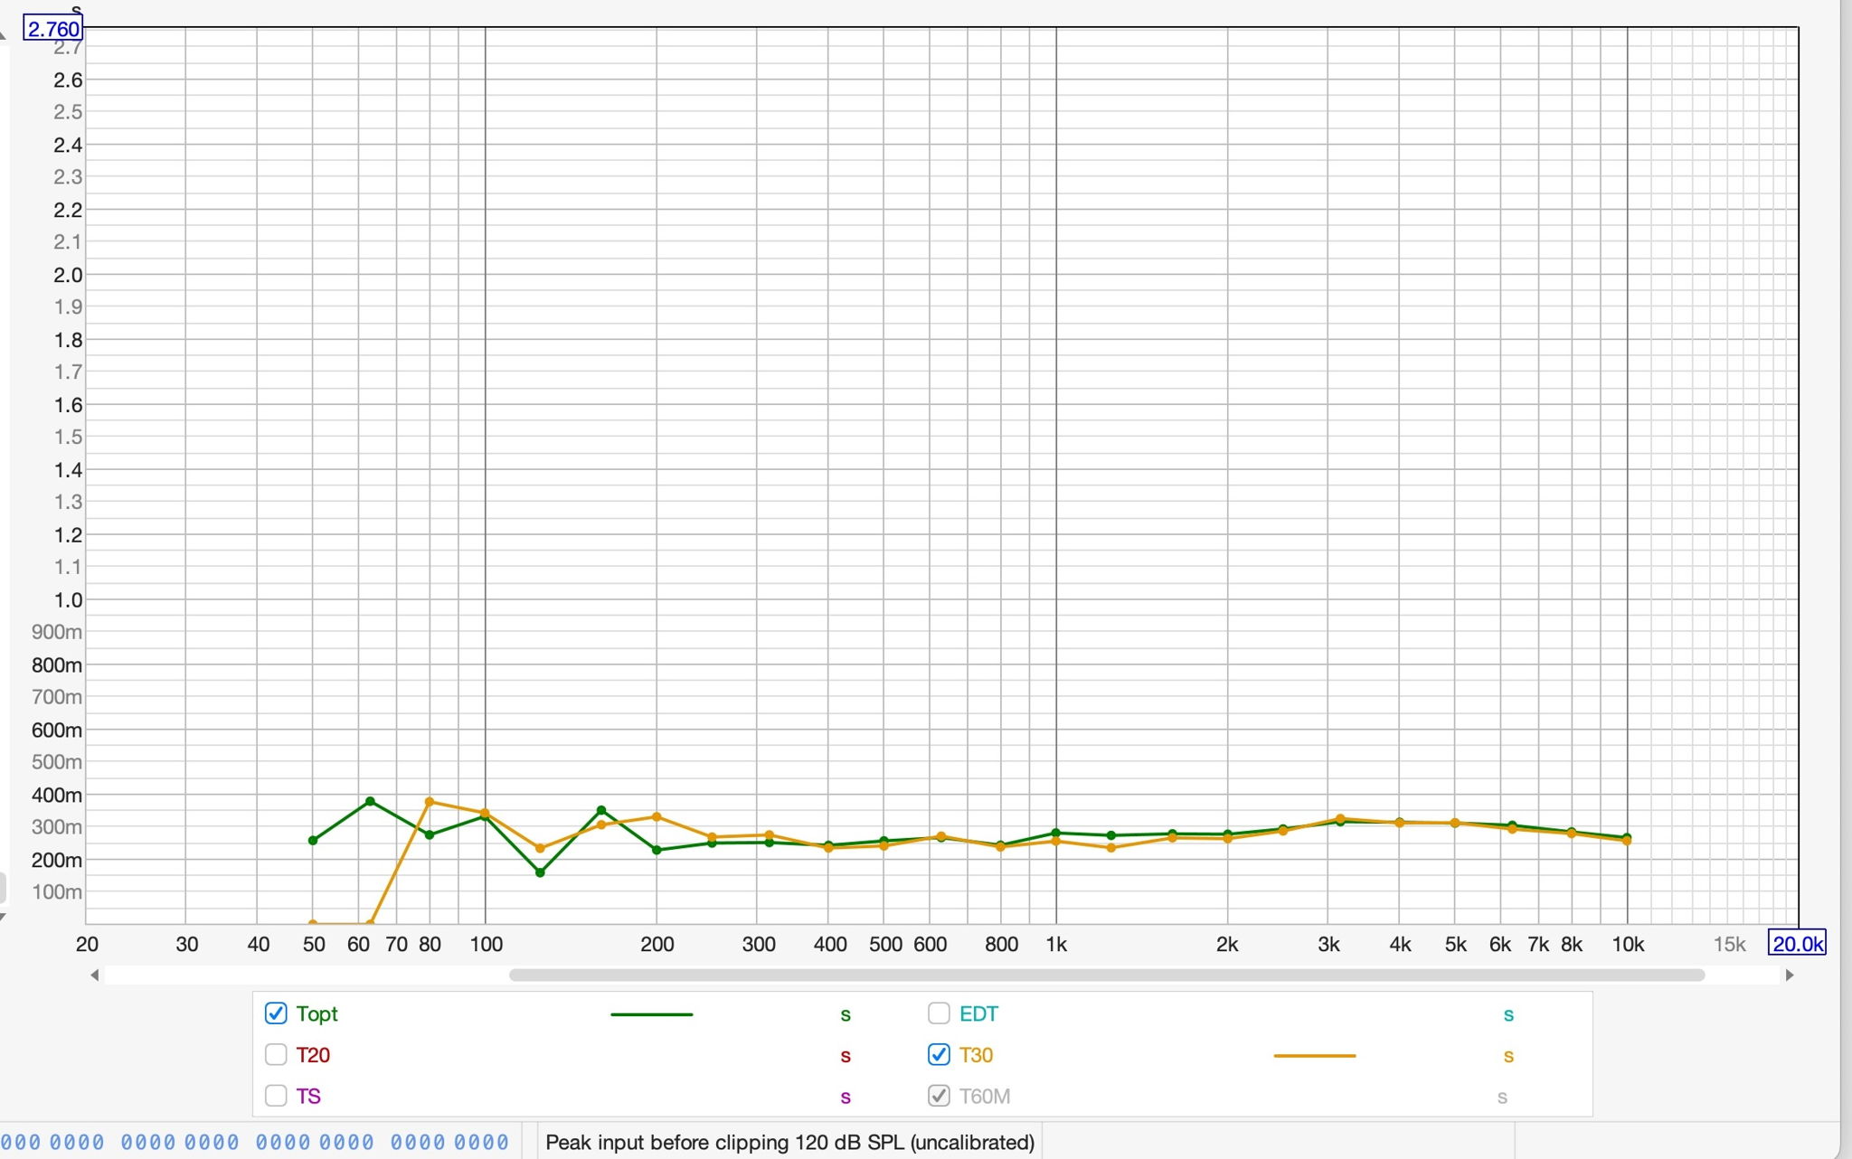Click the Topt legend label
The width and height of the screenshot is (1852, 1159).
click(317, 1014)
